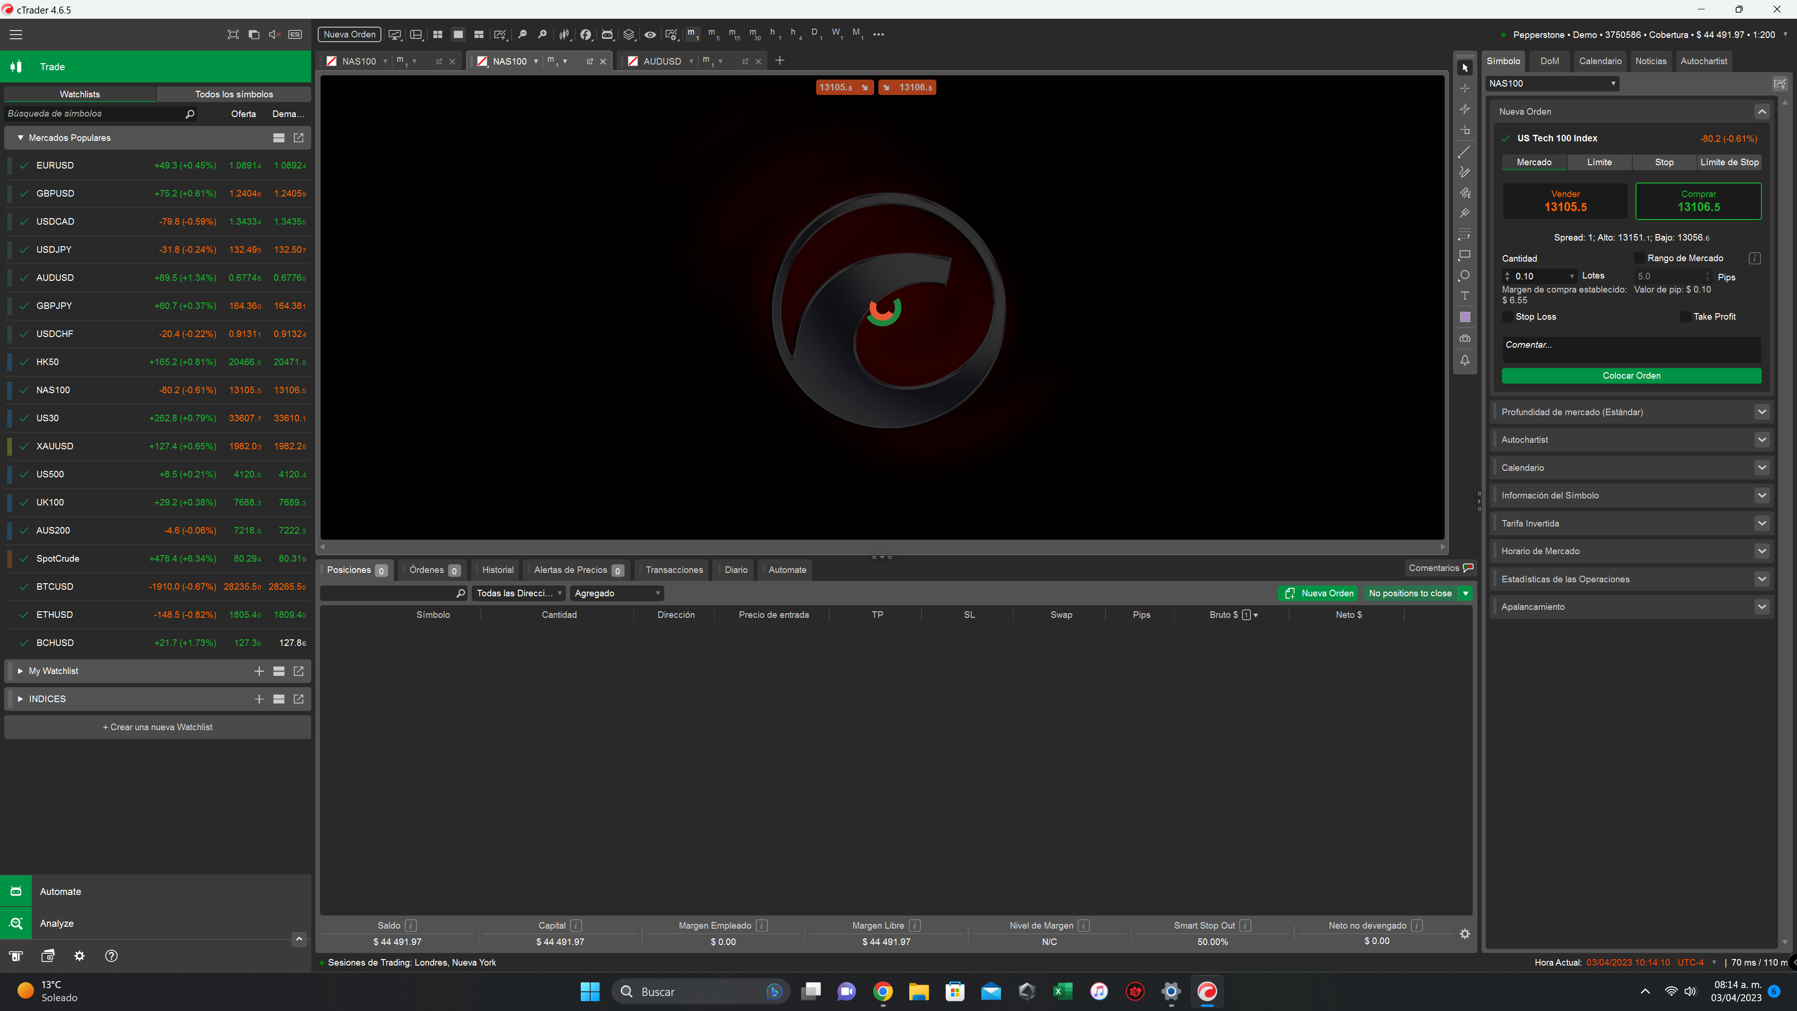Open the purple drawing color swatch
Screen dimensions: 1797x1011
[1465, 317]
